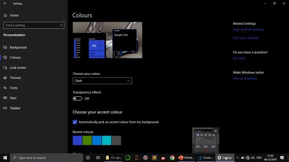Open battery status tray icon
This screenshot has height=162, width=289.
(x=243, y=158)
